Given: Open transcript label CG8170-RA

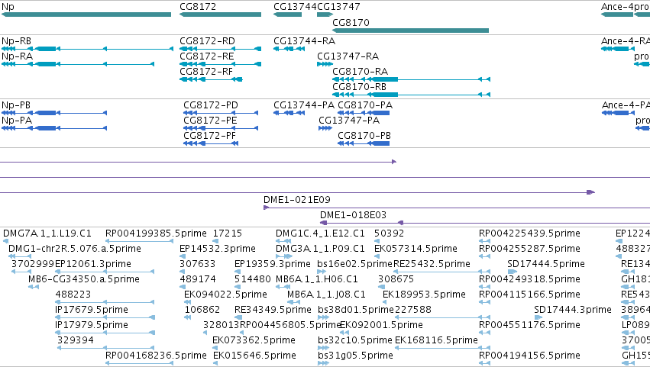Looking at the screenshot, I should click(361, 72).
